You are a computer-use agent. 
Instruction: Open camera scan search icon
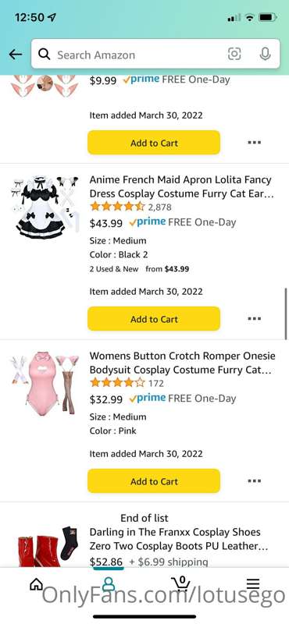[x=234, y=54]
